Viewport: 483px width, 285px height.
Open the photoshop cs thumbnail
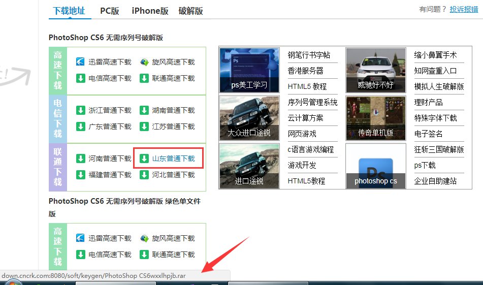(375, 166)
